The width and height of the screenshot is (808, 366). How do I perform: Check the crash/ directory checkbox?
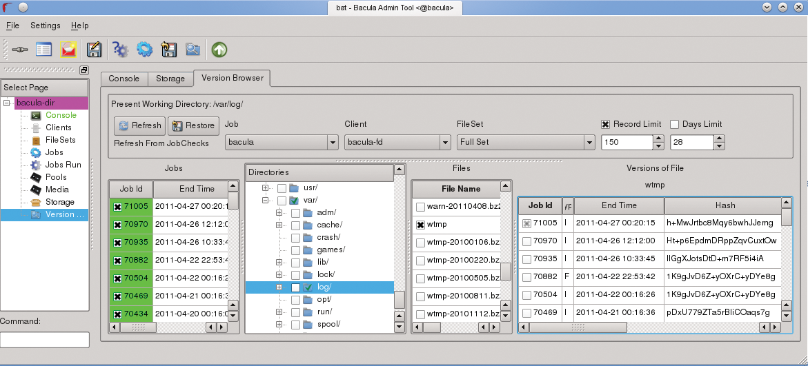[x=295, y=238]
